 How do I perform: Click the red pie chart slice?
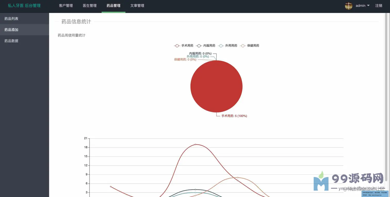pos(216,86)
